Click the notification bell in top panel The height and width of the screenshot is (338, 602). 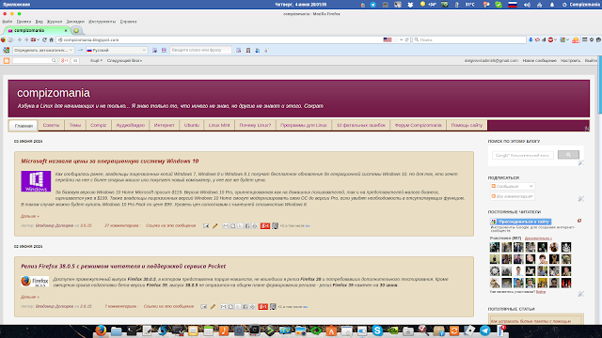click(552, 5)
